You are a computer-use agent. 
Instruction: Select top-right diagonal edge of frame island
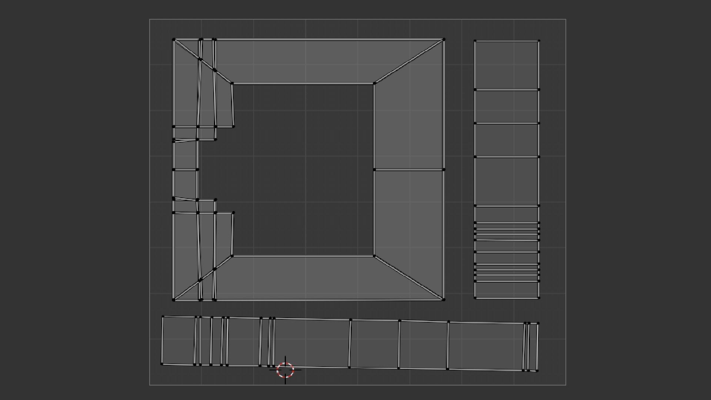pyautogui.click(x=409, y=61)
